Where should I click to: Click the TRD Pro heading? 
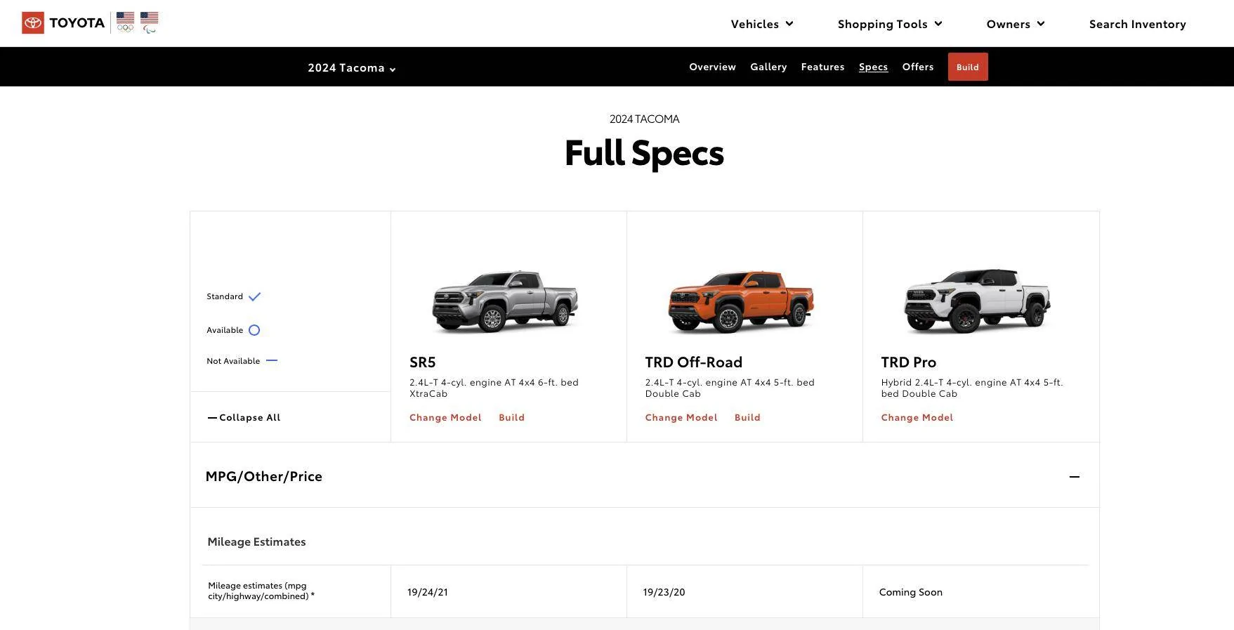coord(908,362)
